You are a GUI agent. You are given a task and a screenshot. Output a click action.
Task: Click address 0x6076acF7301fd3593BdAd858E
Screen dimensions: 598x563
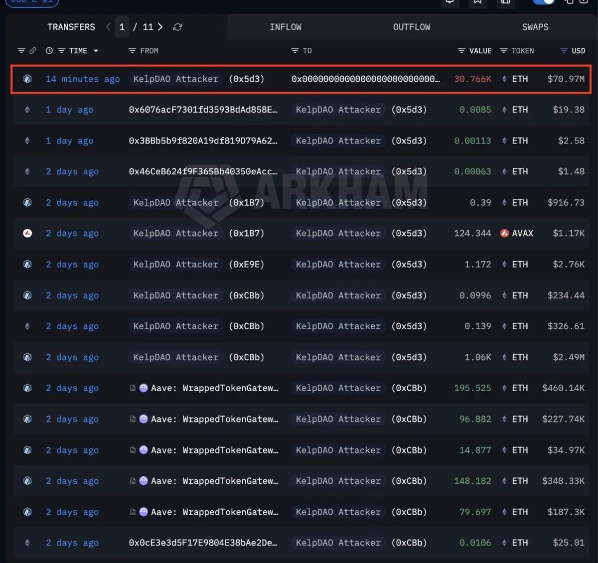pos(203,110)
